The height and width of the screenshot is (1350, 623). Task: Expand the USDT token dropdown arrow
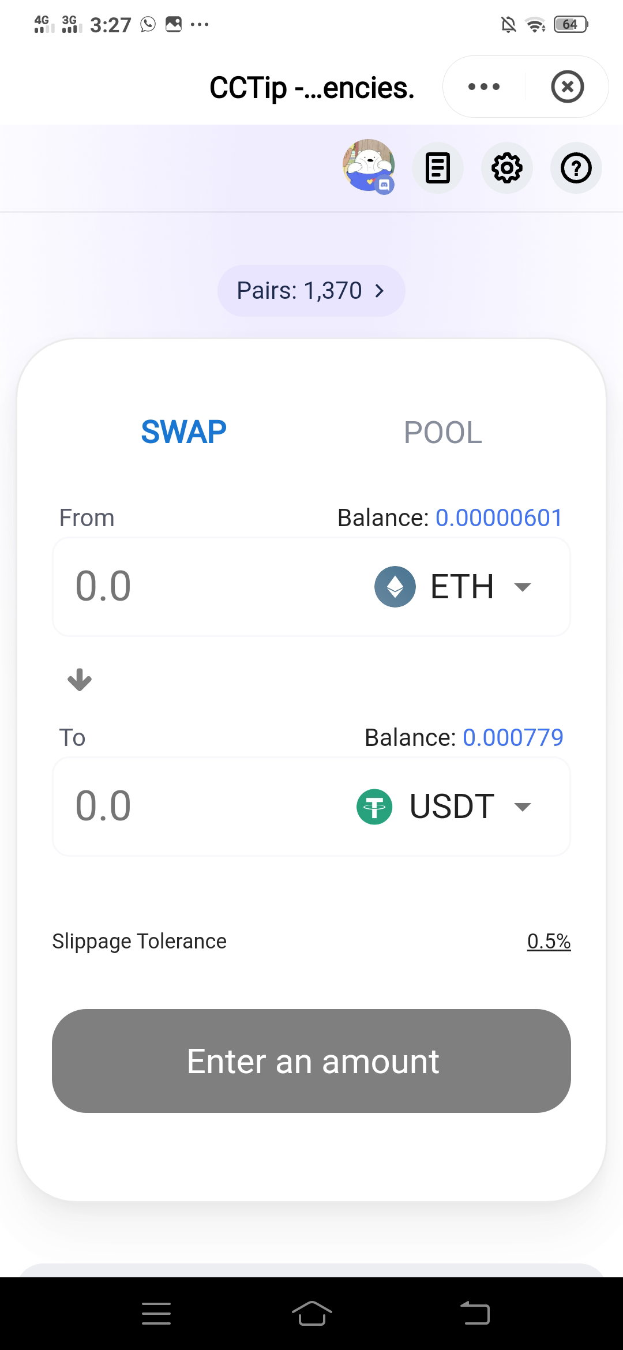coord(523,807)
